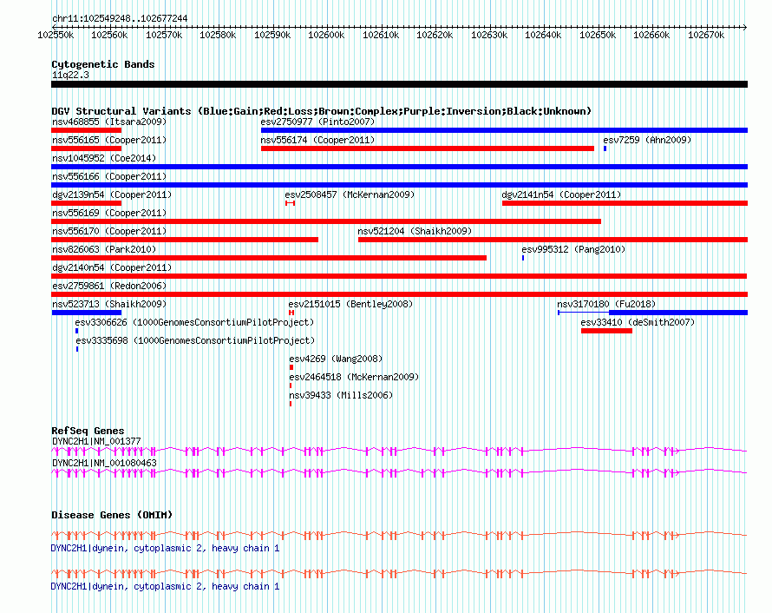The height and width of the screenshot is (613, 772).
Task: Open the esv33410 (deSmith2007) label
Action: point(638,322)
